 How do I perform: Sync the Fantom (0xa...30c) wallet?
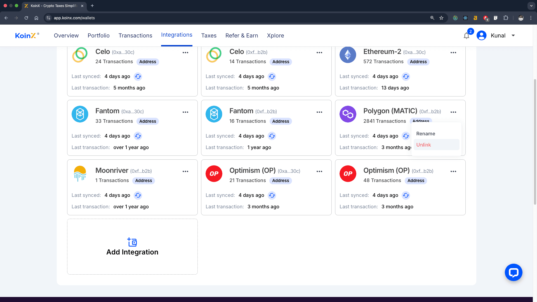click(138, 136)
